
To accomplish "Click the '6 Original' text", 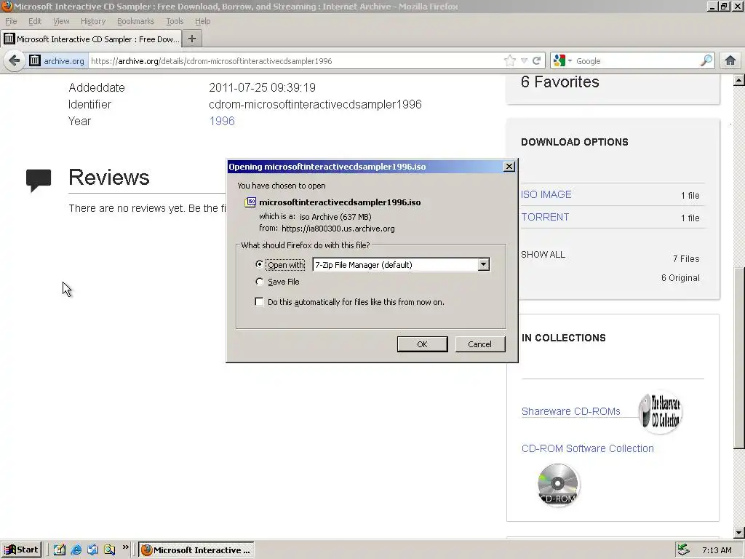I will point(680,277).
